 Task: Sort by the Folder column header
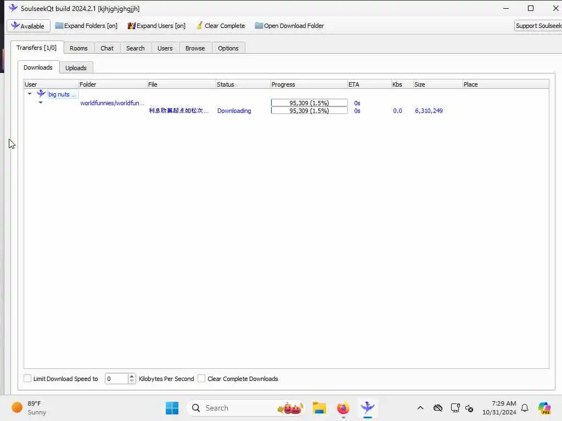(113, 84)
